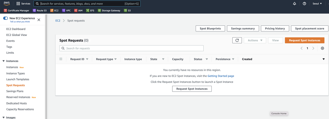Open Request type column filter arrow
This screenshot has width=329, height=119.
point(115,59)
